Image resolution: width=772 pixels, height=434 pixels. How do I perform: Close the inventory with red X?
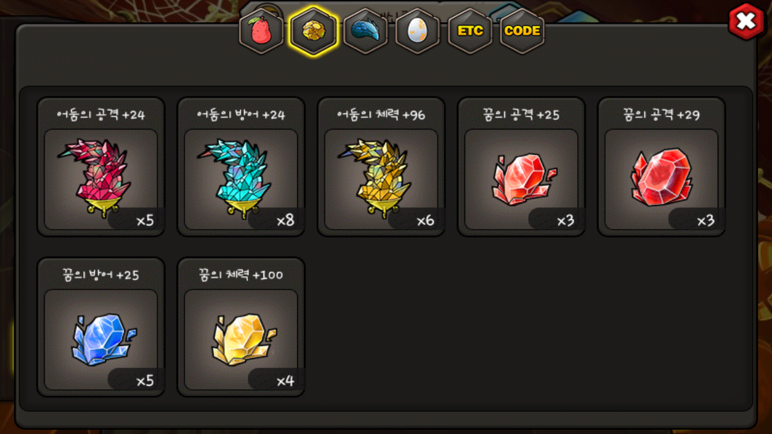(747, 22)
